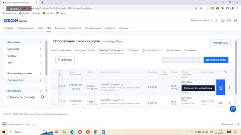Switch to Ожидают сборки tab

pos(85,50)
